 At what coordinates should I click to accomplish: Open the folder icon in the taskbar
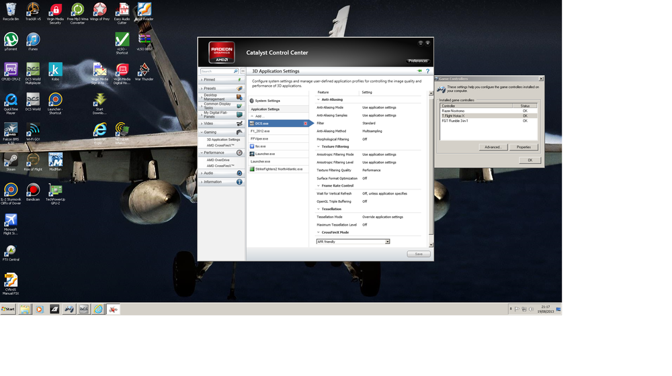pyautogui.click(x=25, y=309)
